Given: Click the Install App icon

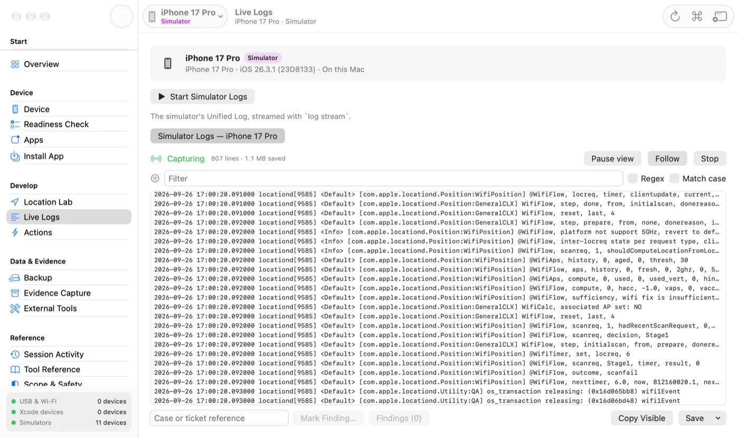Looking at the screenshot, I should point(15,156).
